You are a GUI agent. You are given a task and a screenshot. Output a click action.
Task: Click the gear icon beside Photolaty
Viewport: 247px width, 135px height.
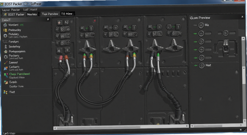click(x=5, y=36)
